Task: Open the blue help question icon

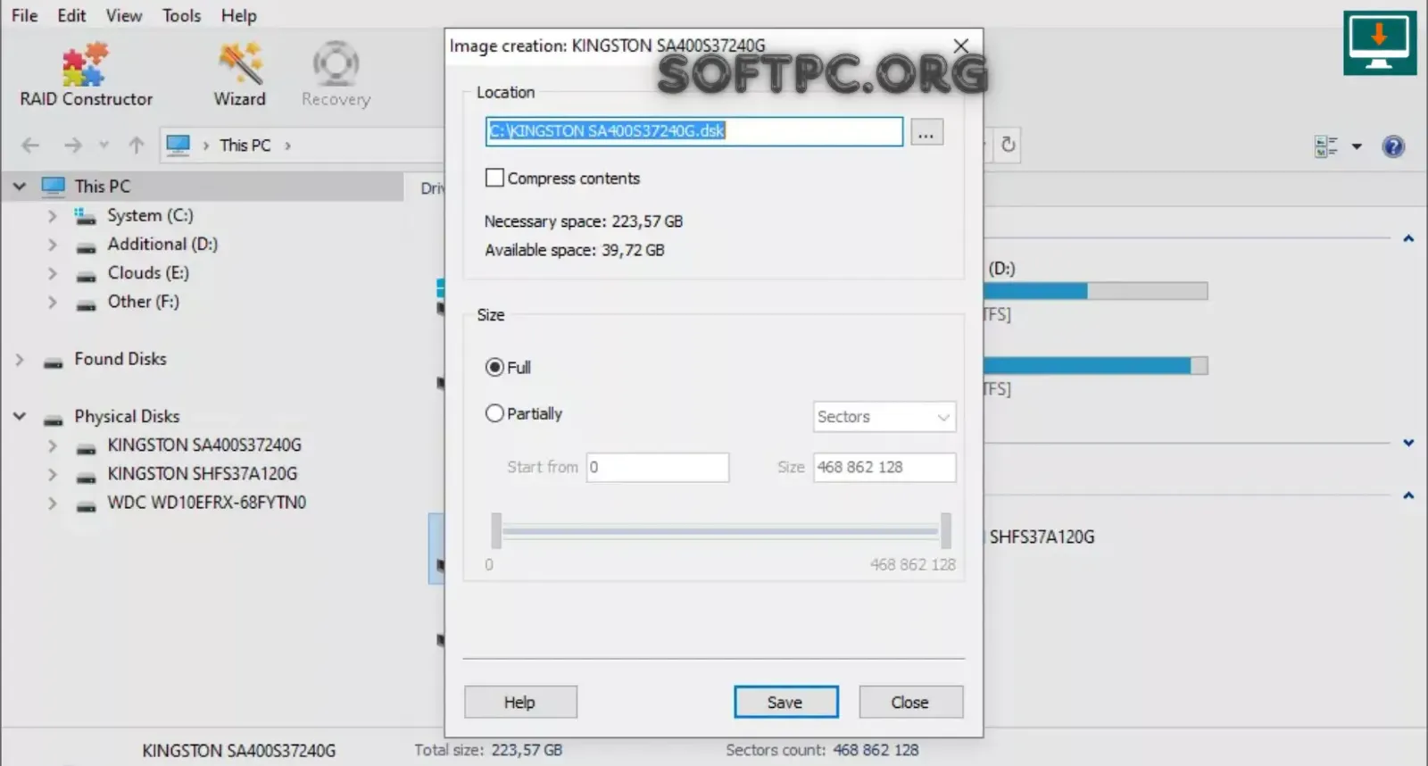Action: tap(1393, 146)
